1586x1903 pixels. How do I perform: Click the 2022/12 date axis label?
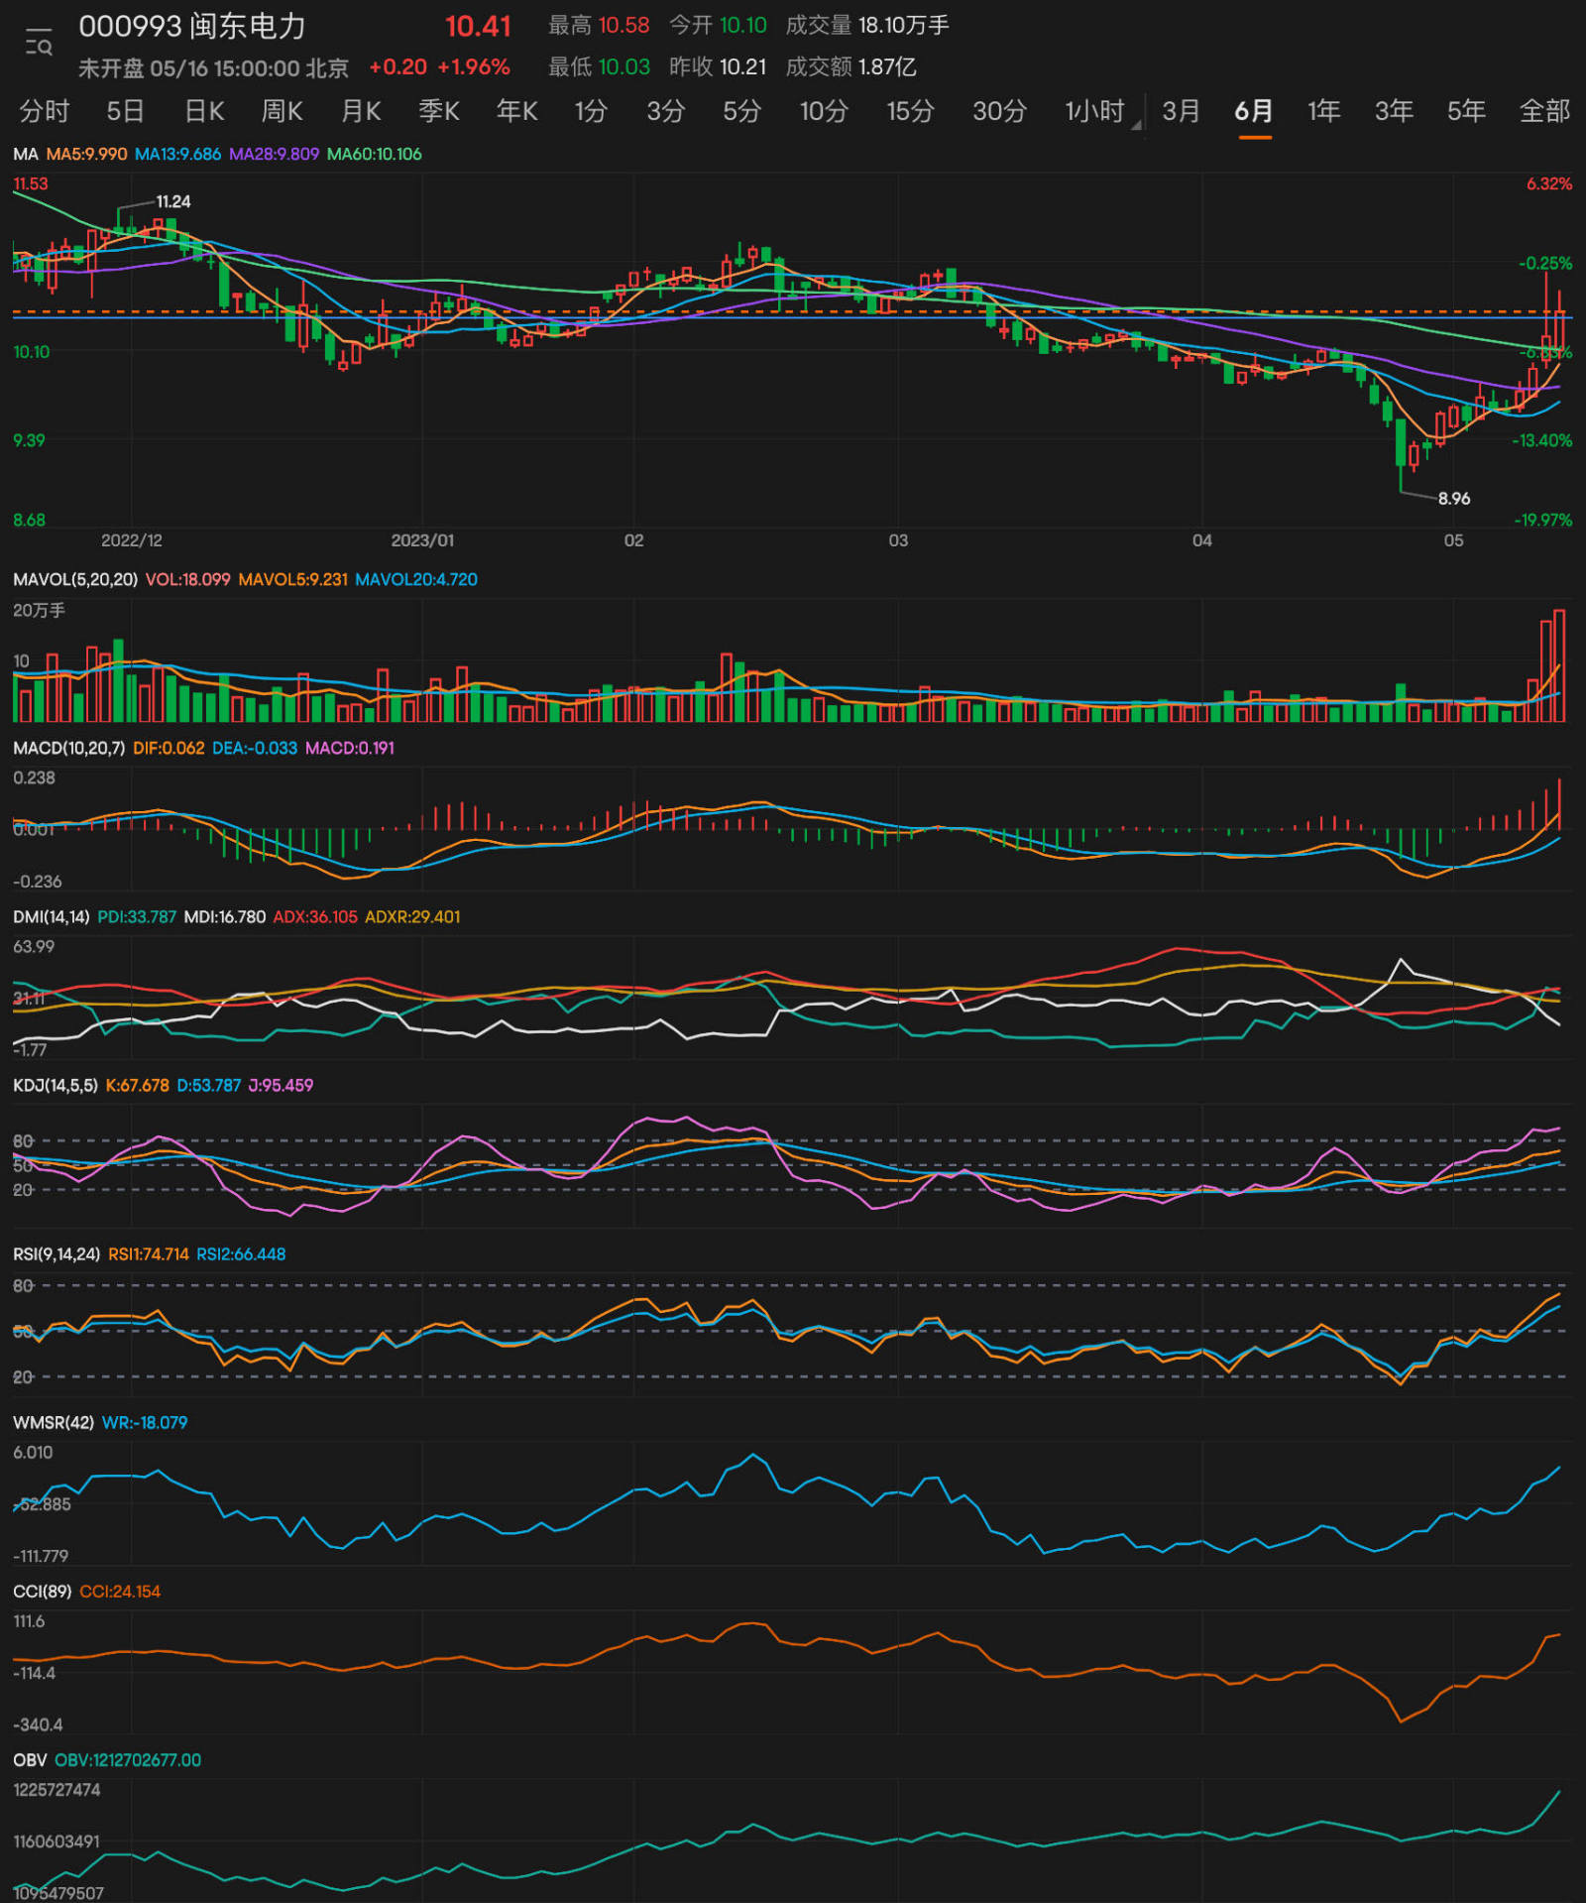coord(132,540)
